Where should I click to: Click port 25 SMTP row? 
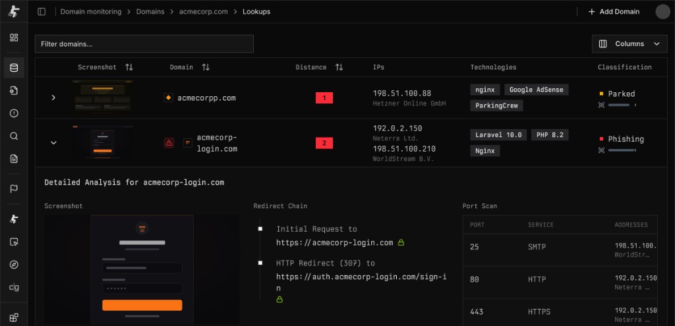560,250
